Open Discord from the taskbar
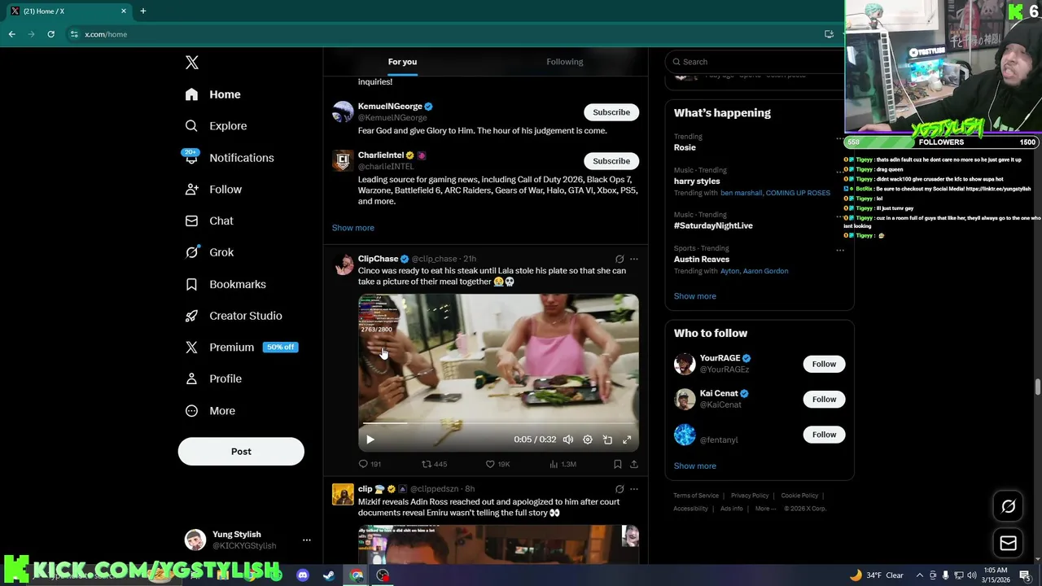Image resolution: width=1042 pixels, height=586 pixels. (x=303, y=576)
